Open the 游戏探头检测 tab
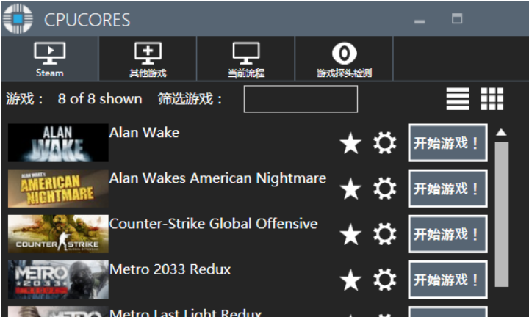The image size is (529, 317). coord(344,59)
